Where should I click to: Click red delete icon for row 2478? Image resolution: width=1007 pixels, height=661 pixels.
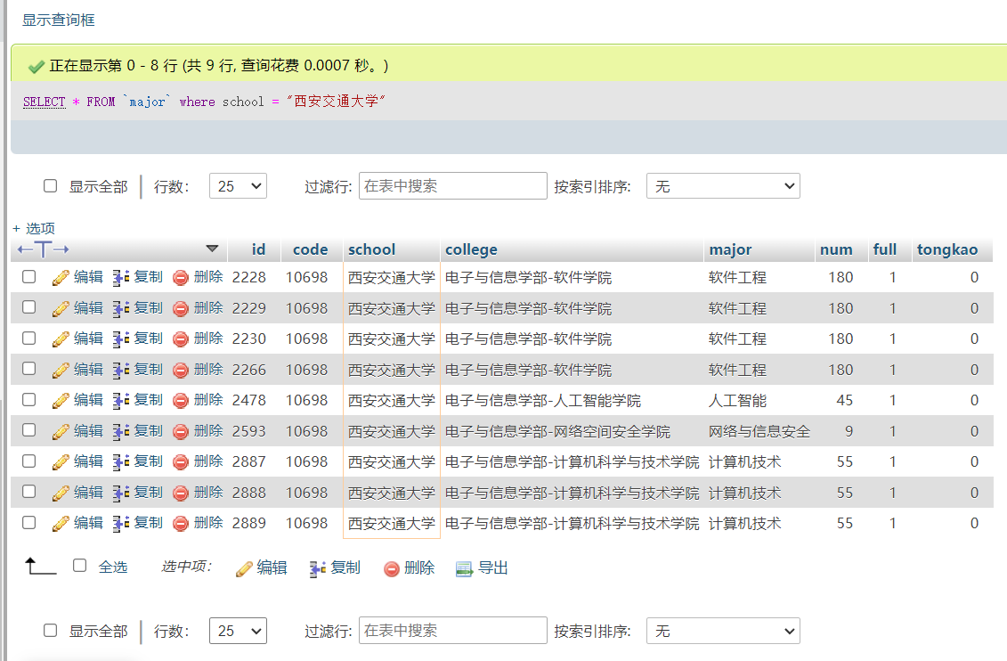(181, 400)
